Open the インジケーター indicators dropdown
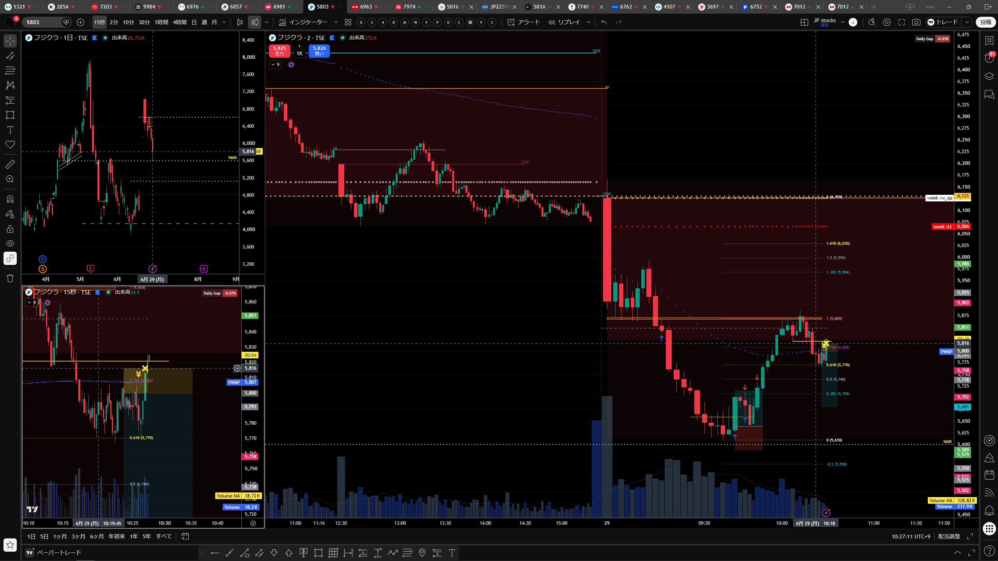Viewport: 998px width, 561px height. pos(308,22)
